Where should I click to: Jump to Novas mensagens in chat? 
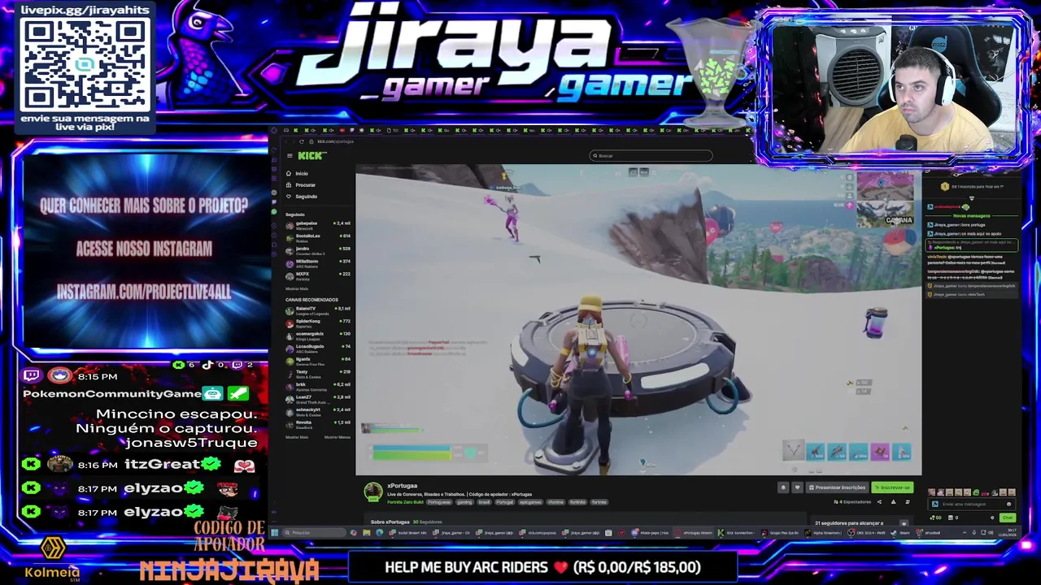[x=972, y=216]
